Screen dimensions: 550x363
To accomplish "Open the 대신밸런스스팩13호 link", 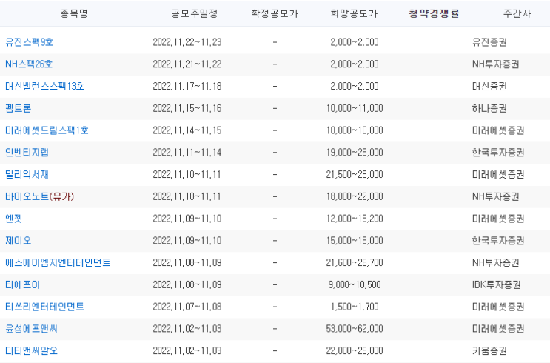I will pyautogui.click(x=44, y=87).
